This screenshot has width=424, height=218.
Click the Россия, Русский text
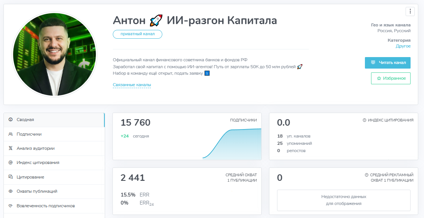394,31
